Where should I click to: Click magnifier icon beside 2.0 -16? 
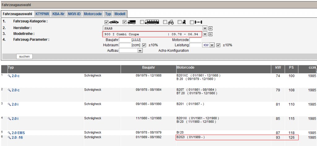tap(9, 137)
